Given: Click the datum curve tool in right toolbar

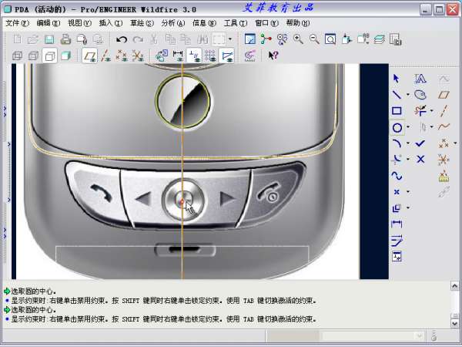Looking at the screenshot, I should pyautogui.click(x=444, y=127).
